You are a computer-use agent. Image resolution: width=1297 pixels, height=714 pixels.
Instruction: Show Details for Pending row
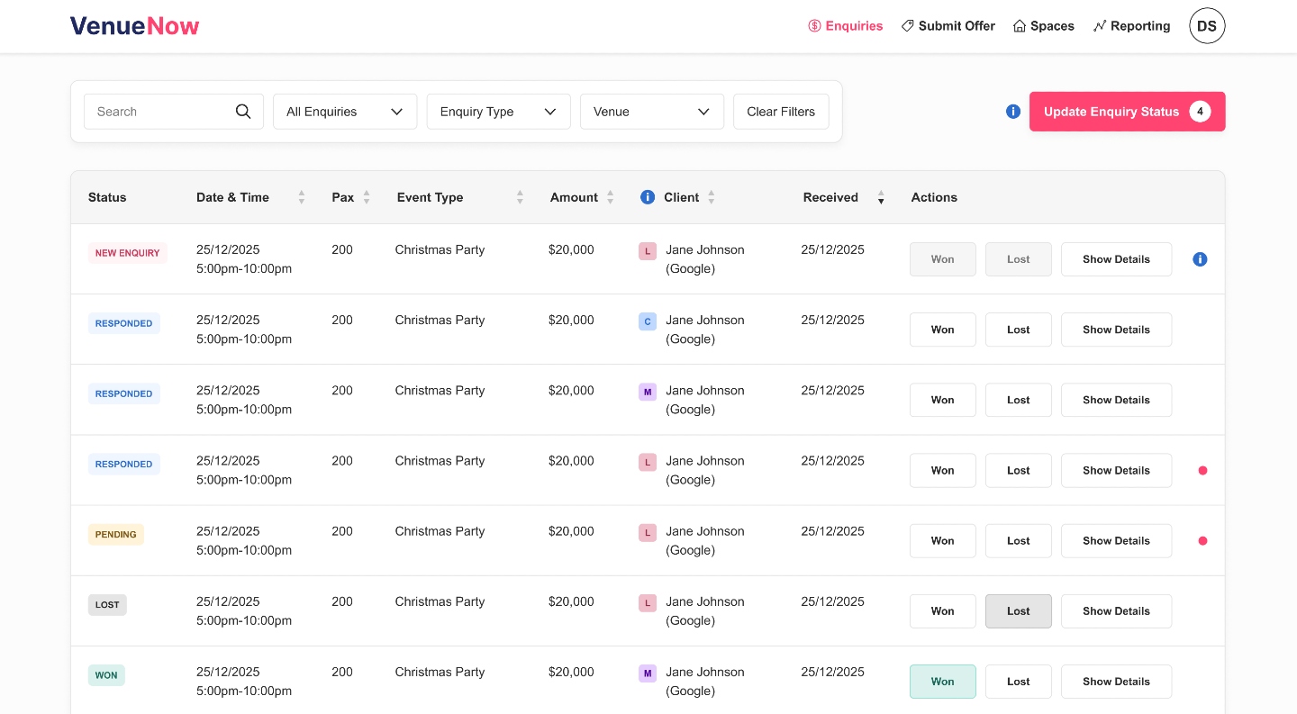(1117, 541)
